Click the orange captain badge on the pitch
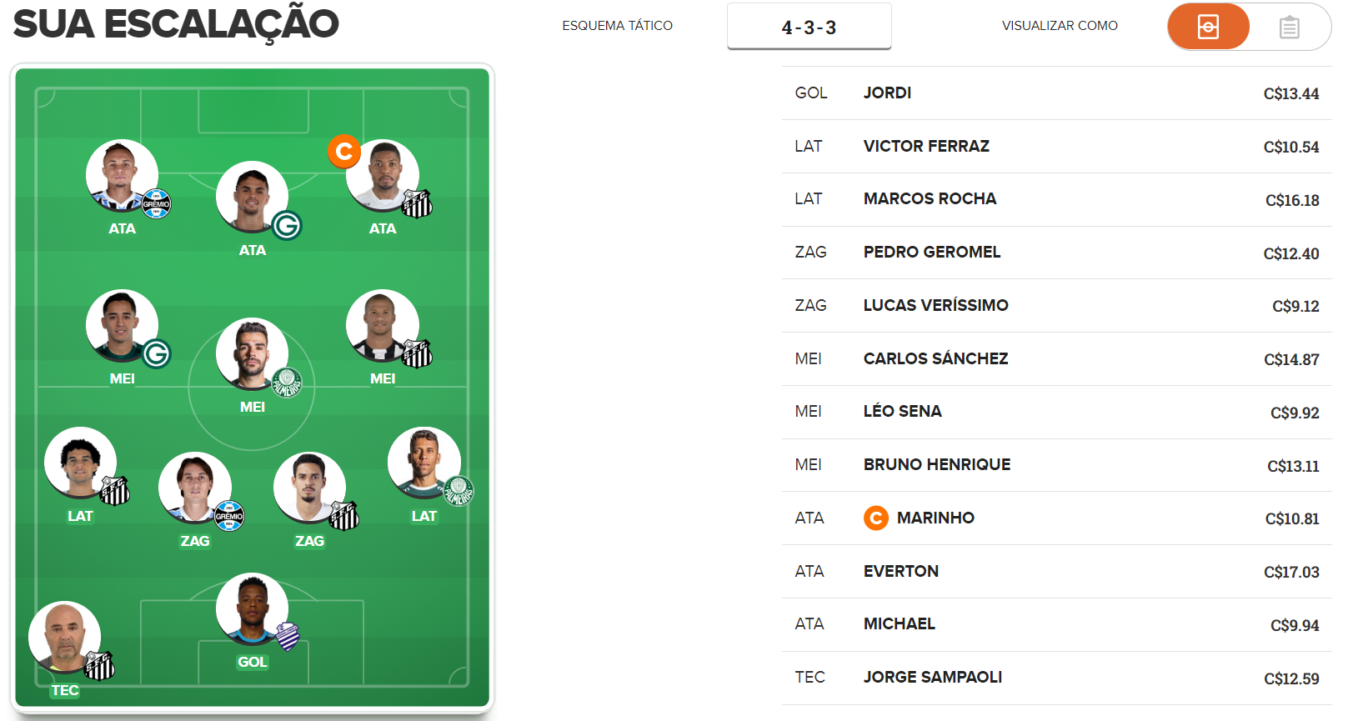This screenshot has width=1348, height=721. click(344, 152)
